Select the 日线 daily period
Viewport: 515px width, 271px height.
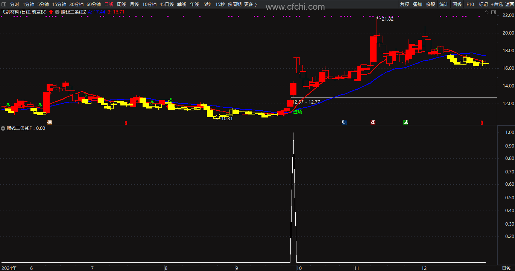pos(109,5)
